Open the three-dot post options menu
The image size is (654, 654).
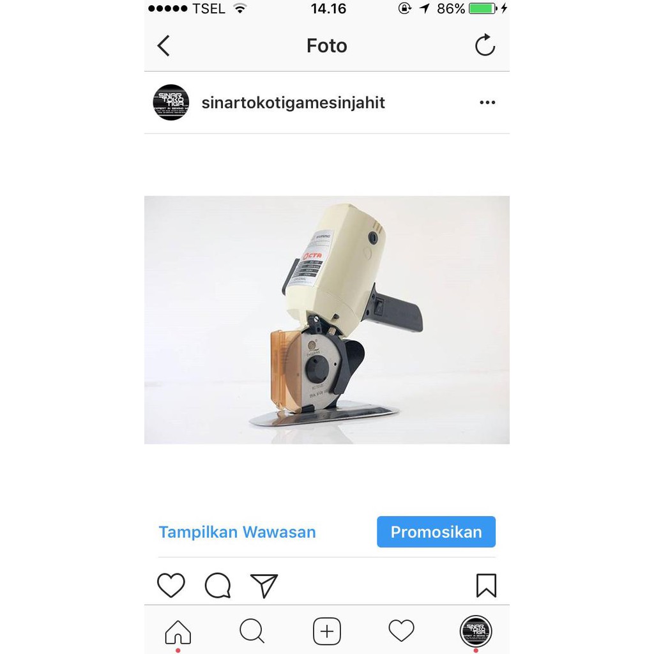(487, 102)
